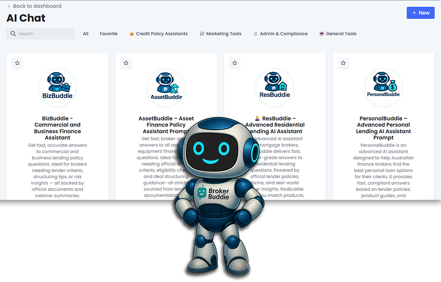Toggle favorite star on AssetBuddie card
Screen dimensions: 441x282
pyautogui.click(x=126, y=63)
